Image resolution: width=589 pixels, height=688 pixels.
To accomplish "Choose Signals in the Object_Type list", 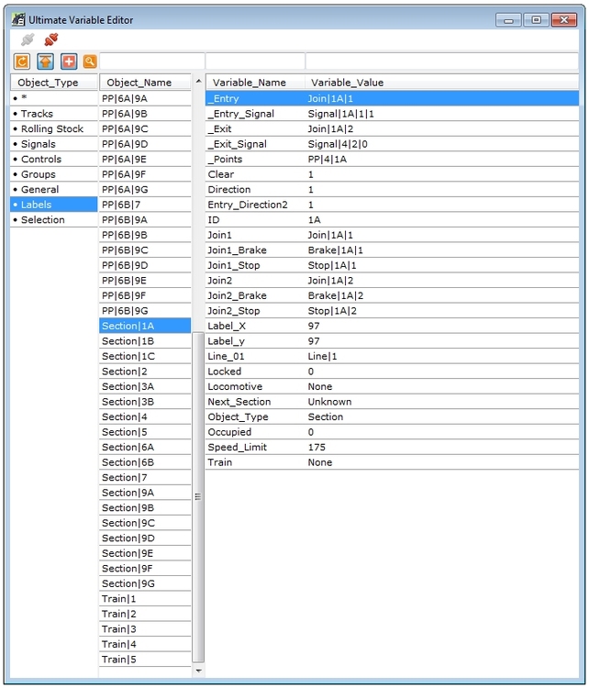I will click(x=38, y=144).
